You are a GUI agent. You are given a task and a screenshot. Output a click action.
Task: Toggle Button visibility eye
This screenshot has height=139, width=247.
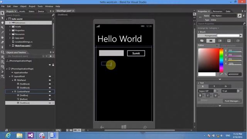coord(50,99)
